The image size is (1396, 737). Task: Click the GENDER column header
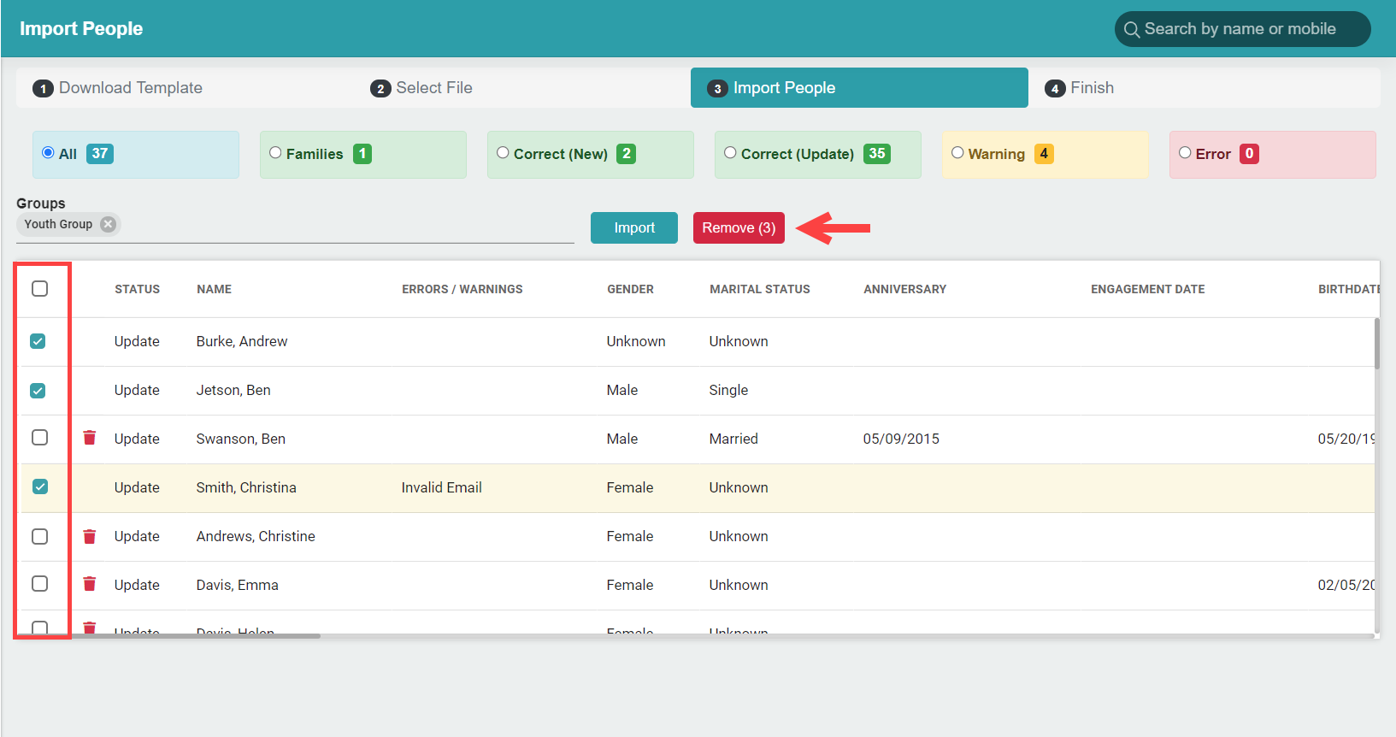pos(630,289)
